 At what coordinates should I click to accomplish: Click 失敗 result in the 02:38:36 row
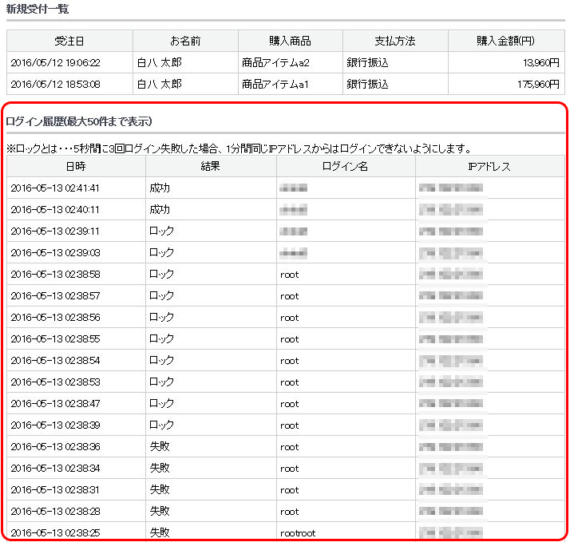pos(160,447)
